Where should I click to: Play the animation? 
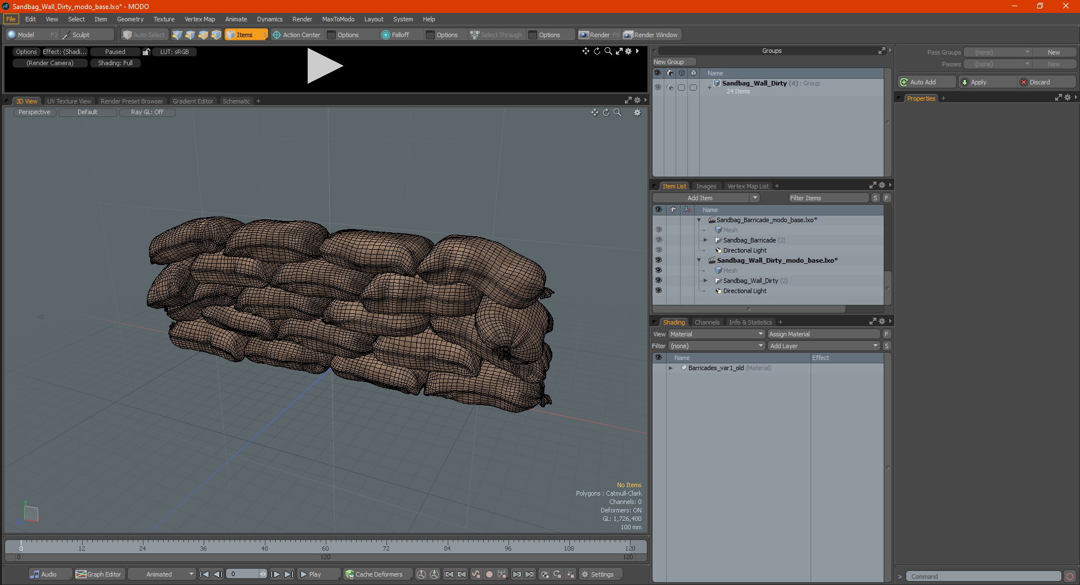(318, 574)
